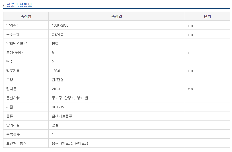Click the 암의길이 attribute name cell
This screenshot has height=152, width=232.
(x=13, y=26)
